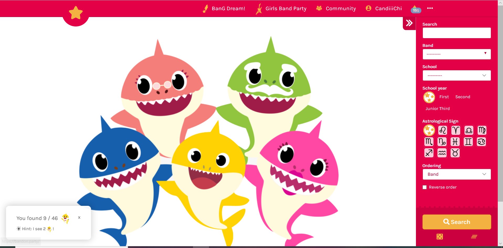Enable the Reverse order checkbox
This screenshot has height=248, width=503.
click(425, 187)
